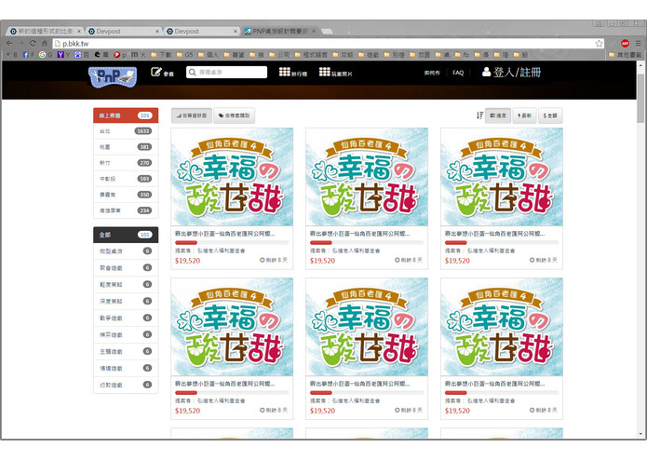
Task: Click the browser home icon
Action: [45, 44]
